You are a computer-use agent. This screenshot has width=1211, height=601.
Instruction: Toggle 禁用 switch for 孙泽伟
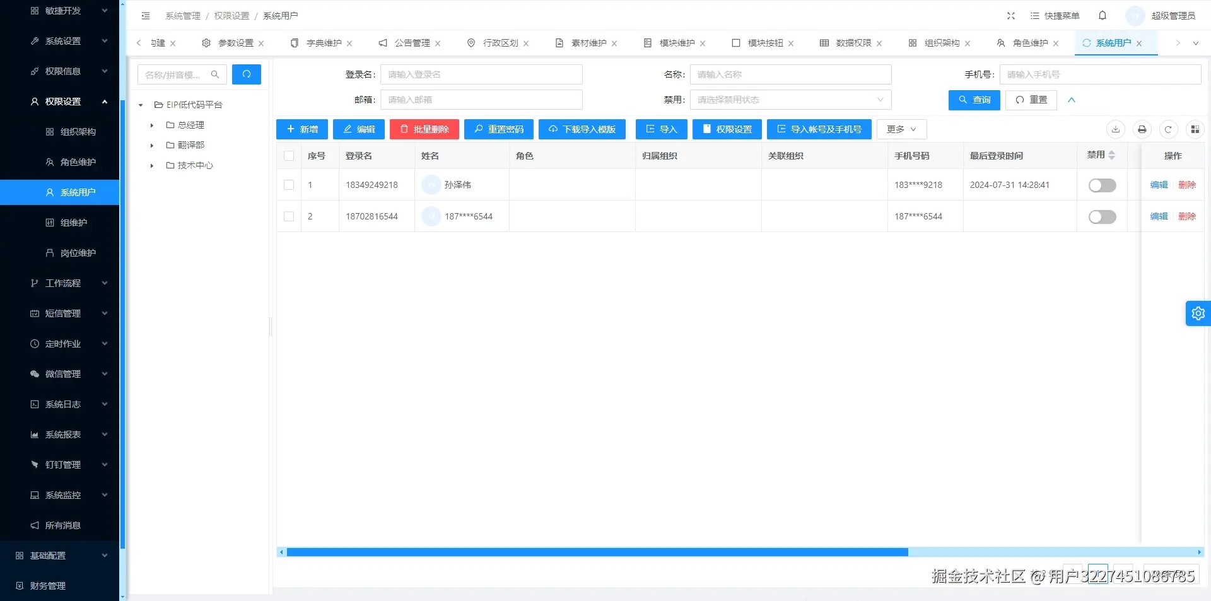1103,185
